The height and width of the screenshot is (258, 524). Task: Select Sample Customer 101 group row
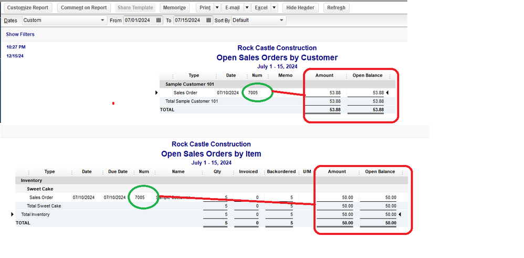[x=277, y=84]
